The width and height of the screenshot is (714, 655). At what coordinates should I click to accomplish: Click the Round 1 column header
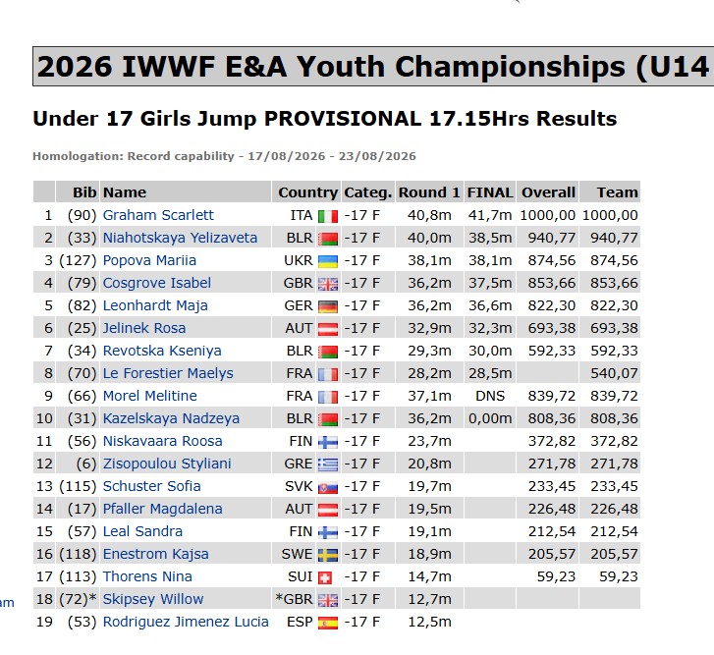point(429,192)
